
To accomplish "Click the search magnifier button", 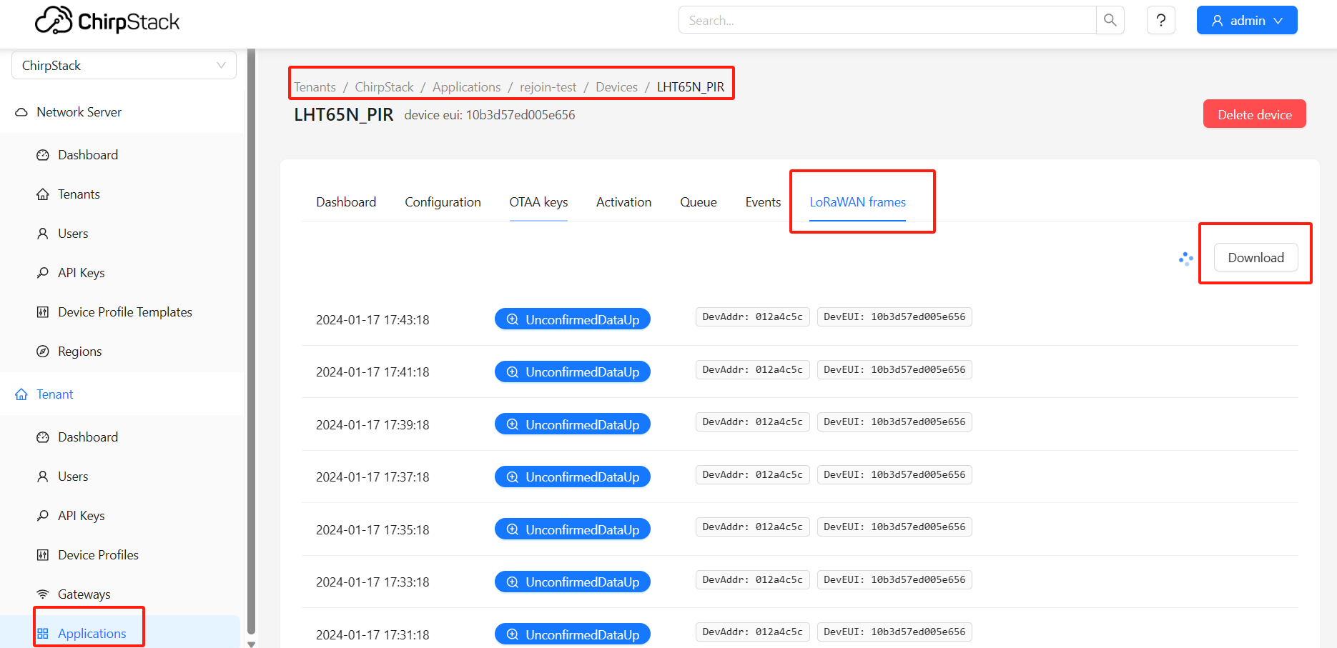I will click(1110, 20).
